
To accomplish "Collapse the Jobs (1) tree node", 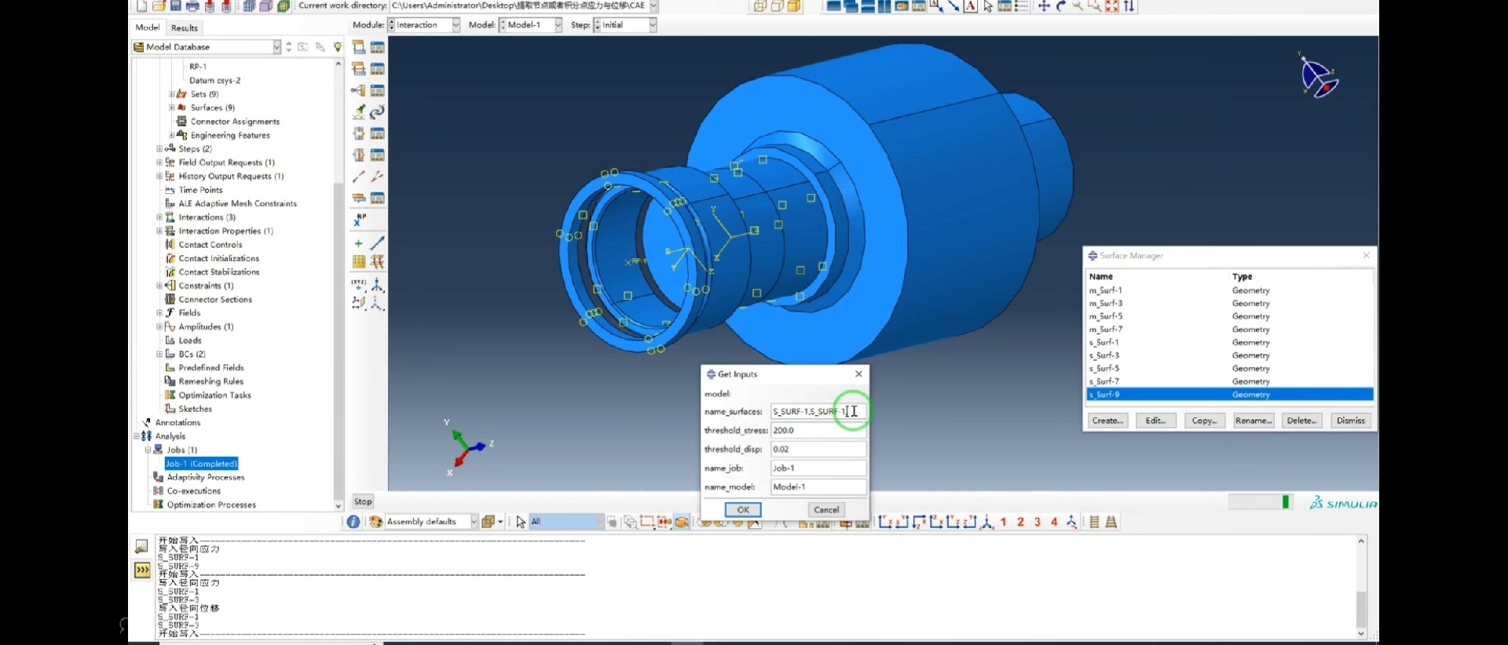I will pos(148,450).
